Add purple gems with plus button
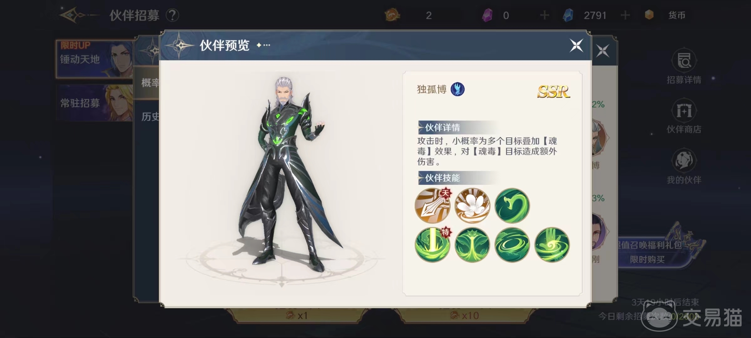Viewport: 751px width, 338px height. 544,15
